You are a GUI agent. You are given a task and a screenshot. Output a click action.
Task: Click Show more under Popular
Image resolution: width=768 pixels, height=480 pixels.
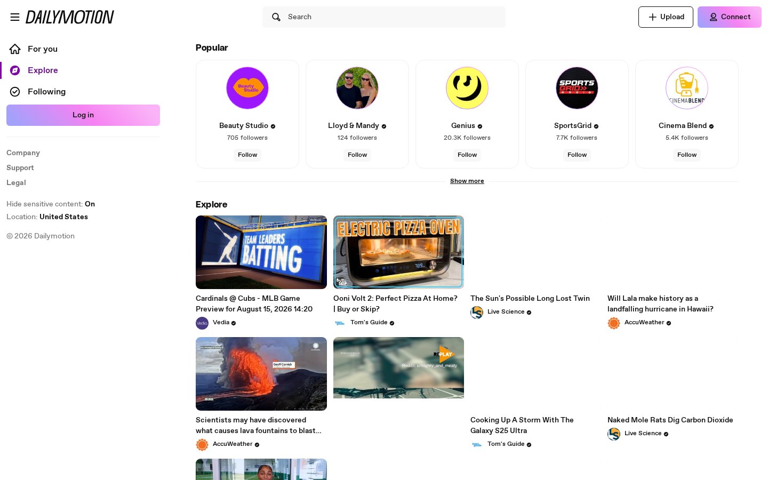467,181
